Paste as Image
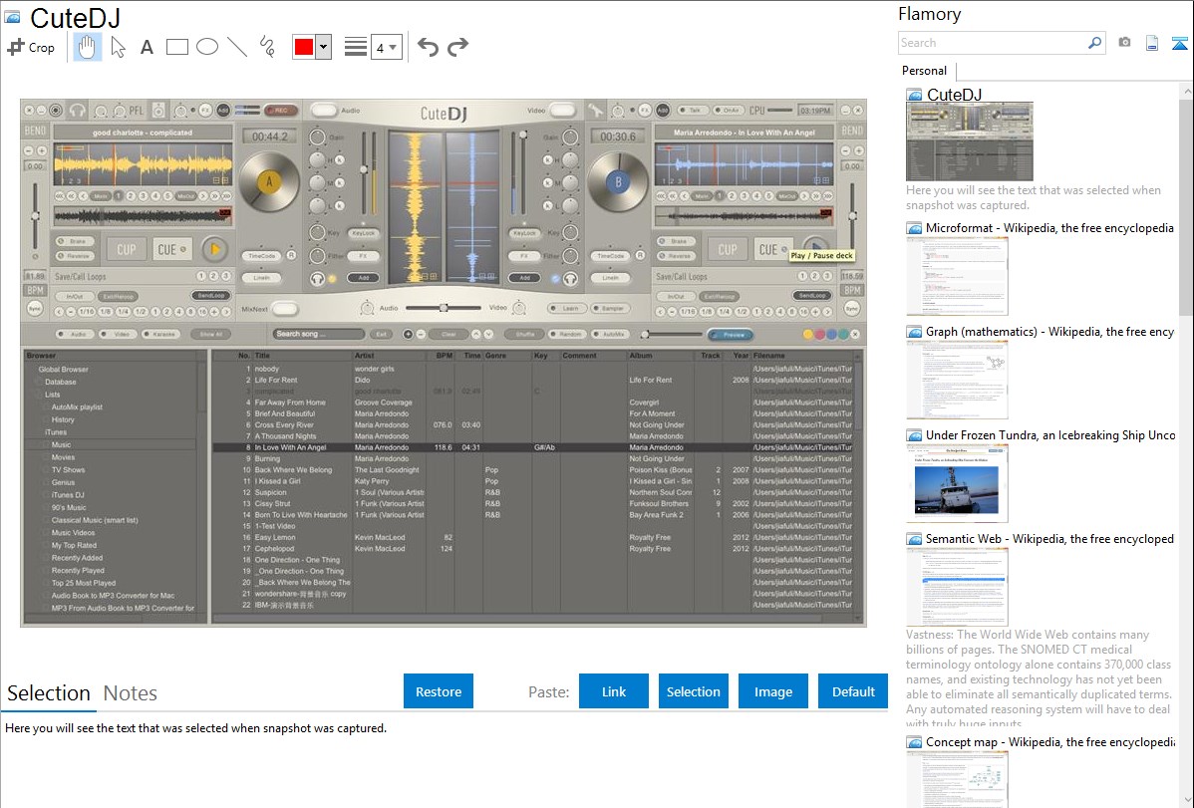Viewport: 1194px width, 808px height. [773, 691]
